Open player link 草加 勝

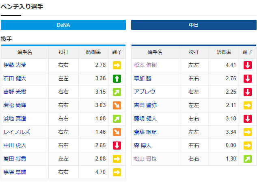143,79
